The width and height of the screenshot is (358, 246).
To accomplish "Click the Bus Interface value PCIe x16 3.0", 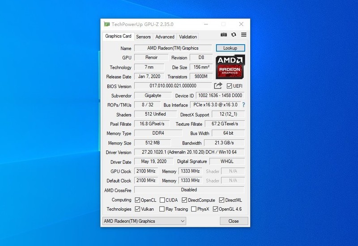I will tap(215, 105).
